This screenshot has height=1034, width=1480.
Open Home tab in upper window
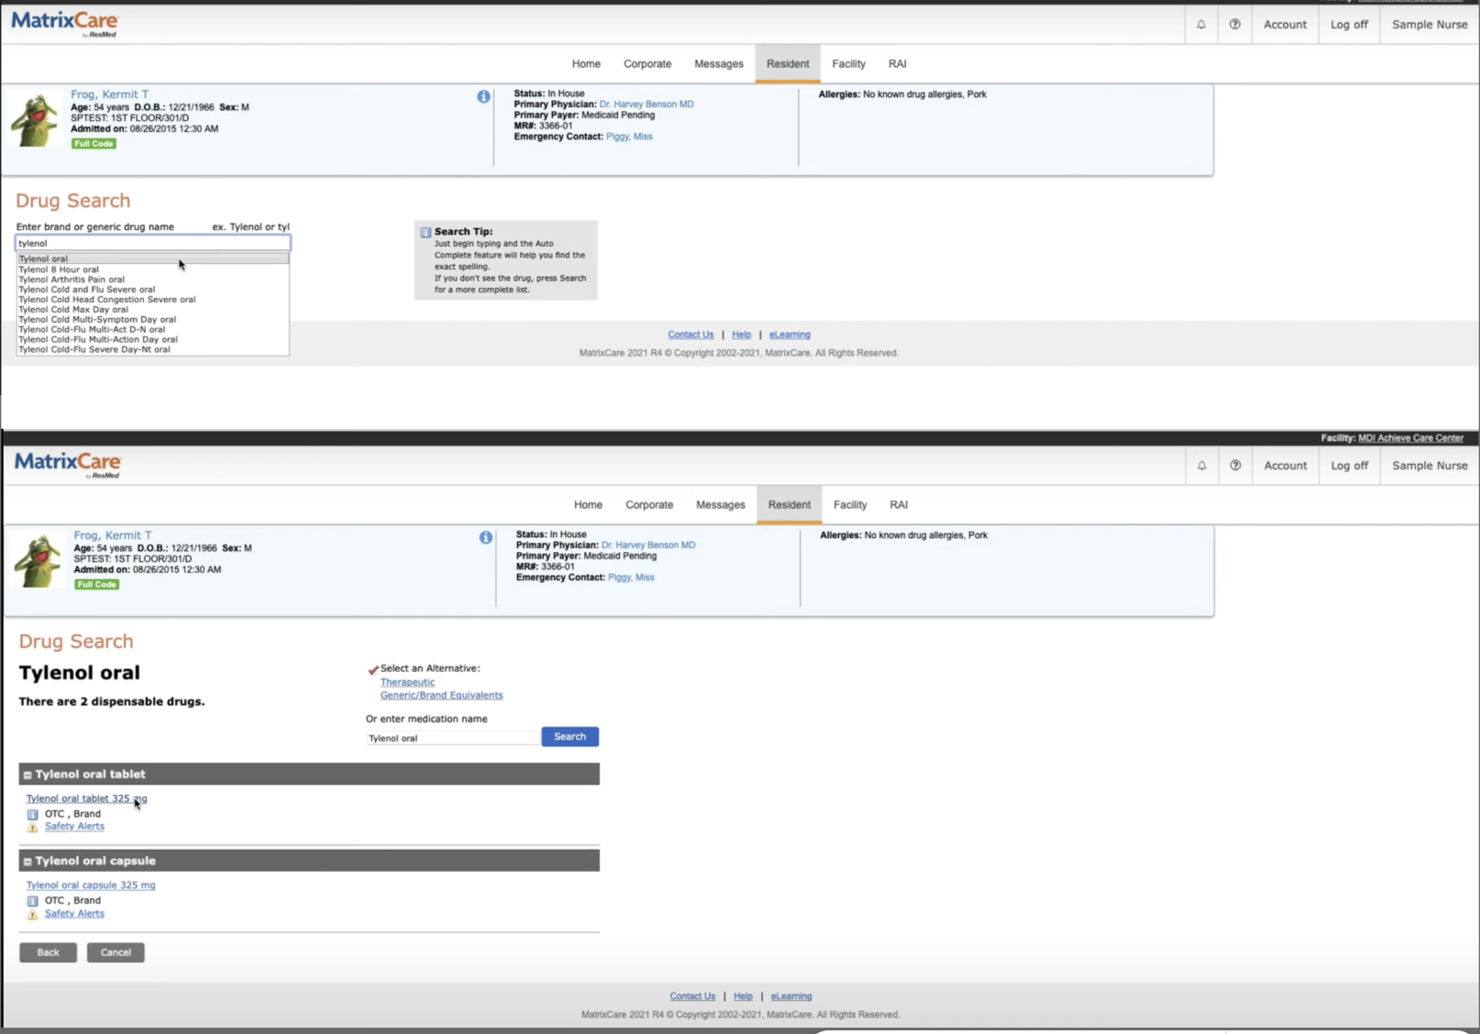click(586, 64)
